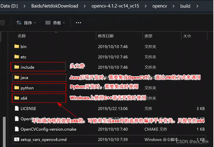This screenshot has width=214, height=147.
Task: Click the OpenCVConfig-version.cmake file name
Action: click(49, 129)
